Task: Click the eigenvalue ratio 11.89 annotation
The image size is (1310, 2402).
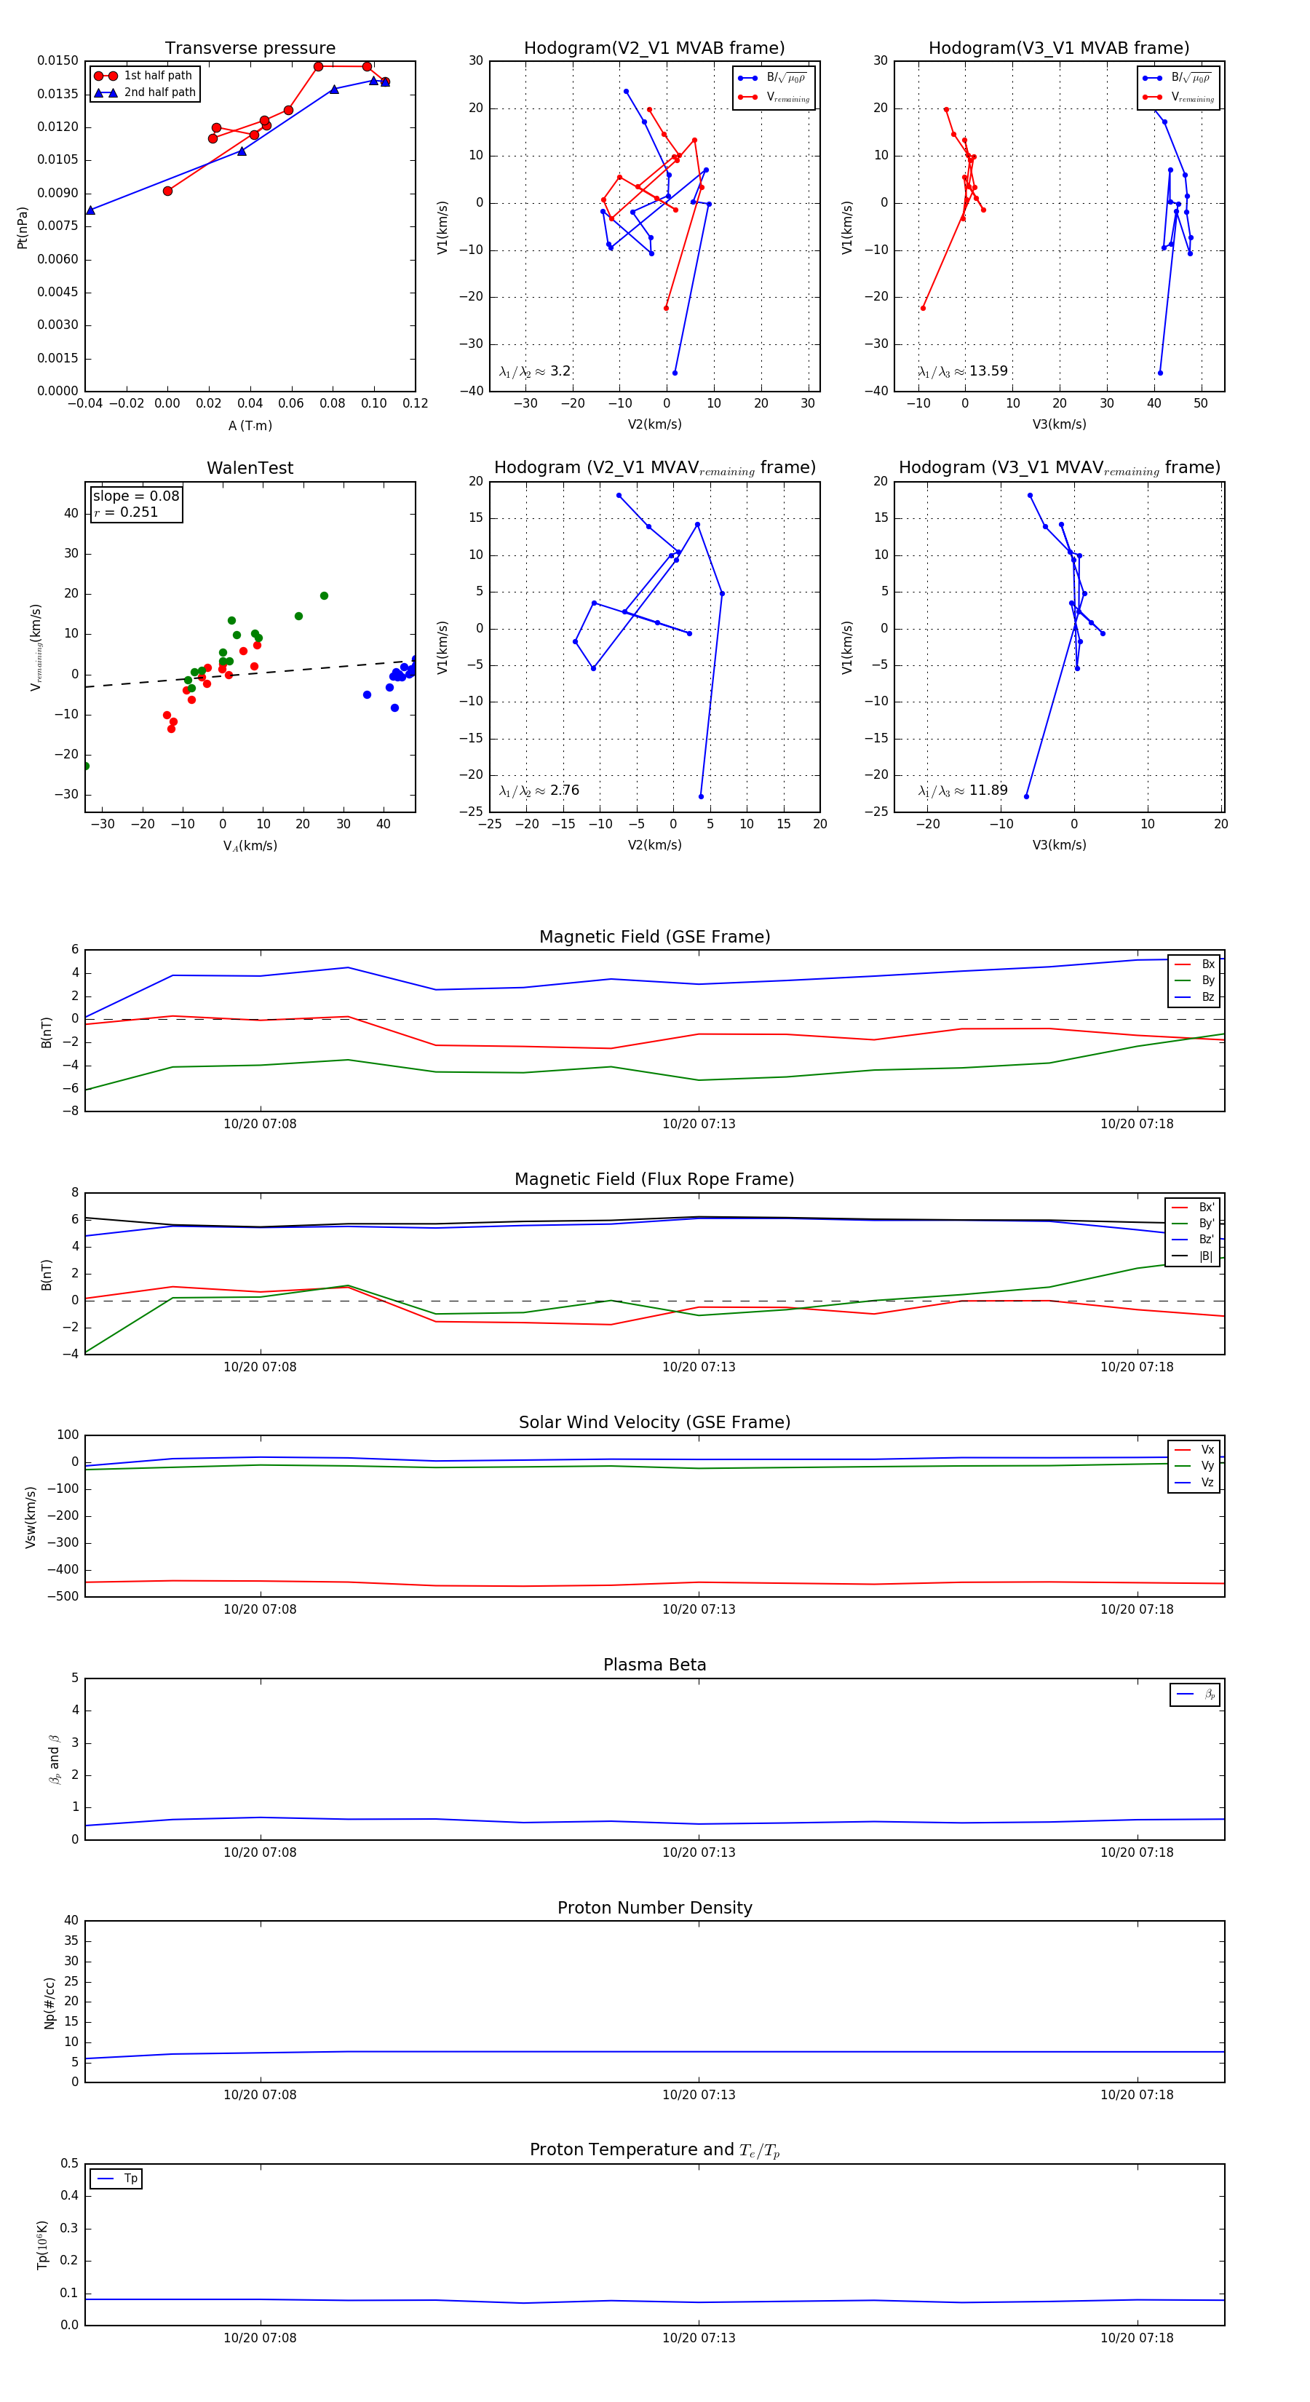Action: (x=963, y=790)
